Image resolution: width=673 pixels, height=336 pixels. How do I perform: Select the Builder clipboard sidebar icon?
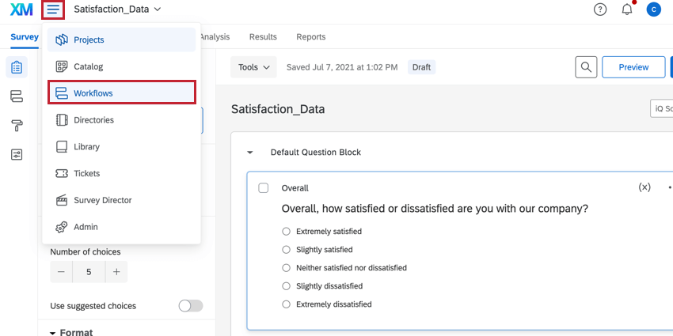(x=17, y=68)
